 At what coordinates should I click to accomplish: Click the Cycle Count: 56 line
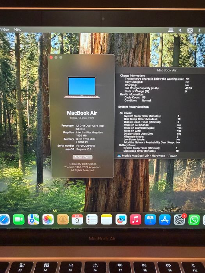tap(135, 97)
